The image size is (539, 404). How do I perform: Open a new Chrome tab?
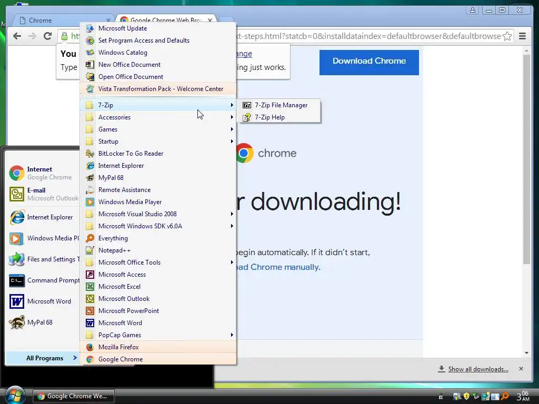(225, 20)
